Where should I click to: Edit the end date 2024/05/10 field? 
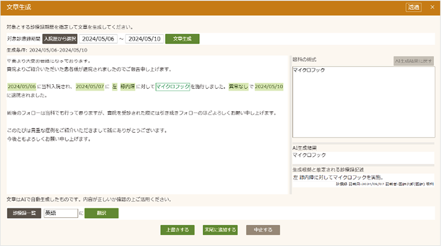click(144, 39)
